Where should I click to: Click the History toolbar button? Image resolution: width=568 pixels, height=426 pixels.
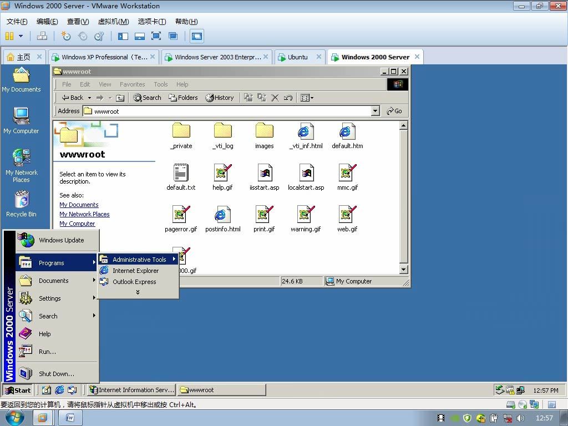[220, 98]
